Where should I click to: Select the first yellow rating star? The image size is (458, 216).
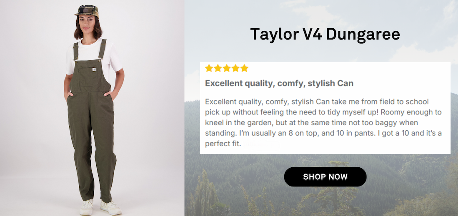pos(209,68)
